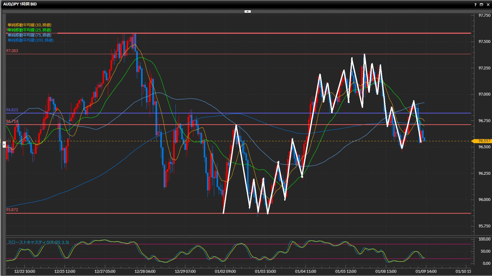
Task: Click the 97.383 horizontal line label
Action: click(12, 51)
